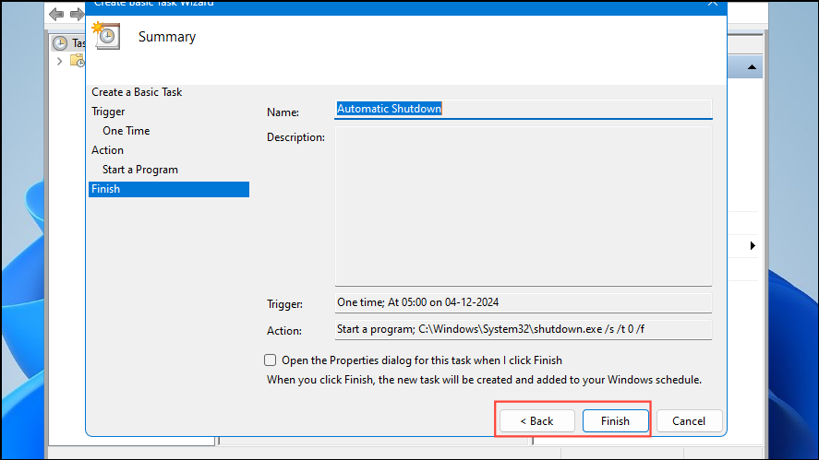The image size is (819, 460).
Task: Close the Create Basic Task Wizard
Action: tap(712, 3)
